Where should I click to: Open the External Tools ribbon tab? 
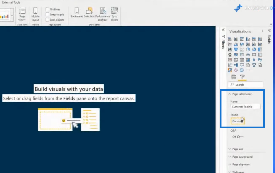11,2
